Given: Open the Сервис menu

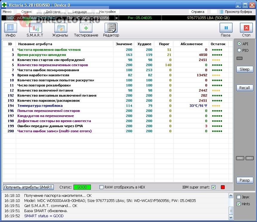Looking at the screenshot, I should tap(27, 12).
